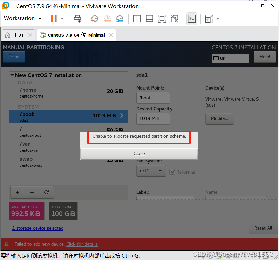Click the warning triangle icon
The image size is (279, 260).
(x=6, y=244)
